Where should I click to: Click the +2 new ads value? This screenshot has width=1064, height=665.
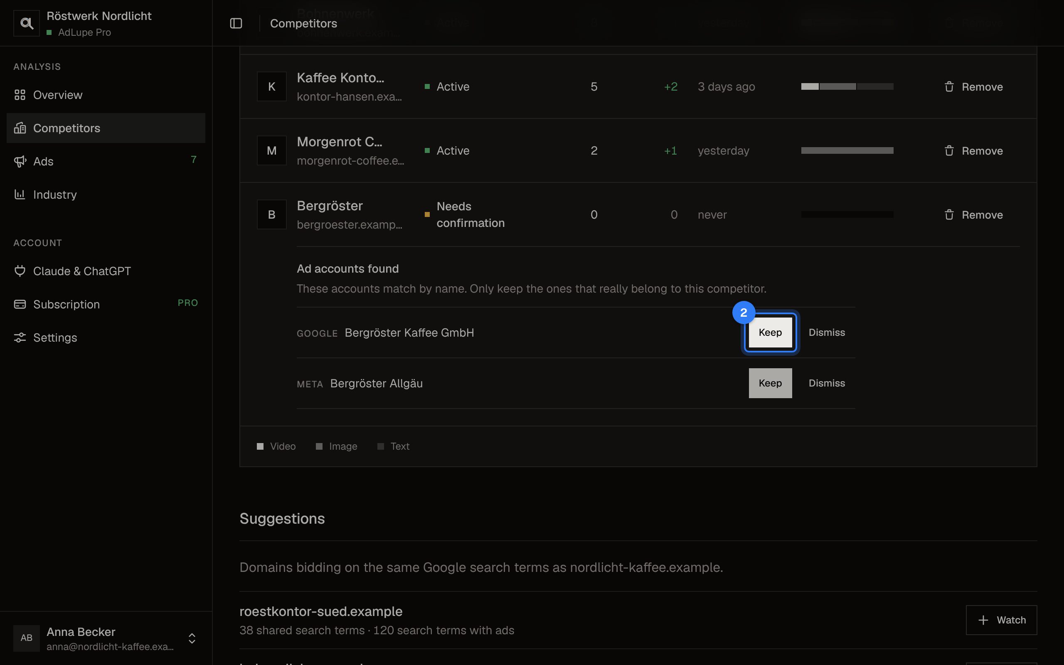click(x=670, y=86)
